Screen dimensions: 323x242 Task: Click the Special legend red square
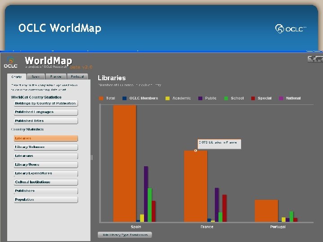tap(253, 98)
